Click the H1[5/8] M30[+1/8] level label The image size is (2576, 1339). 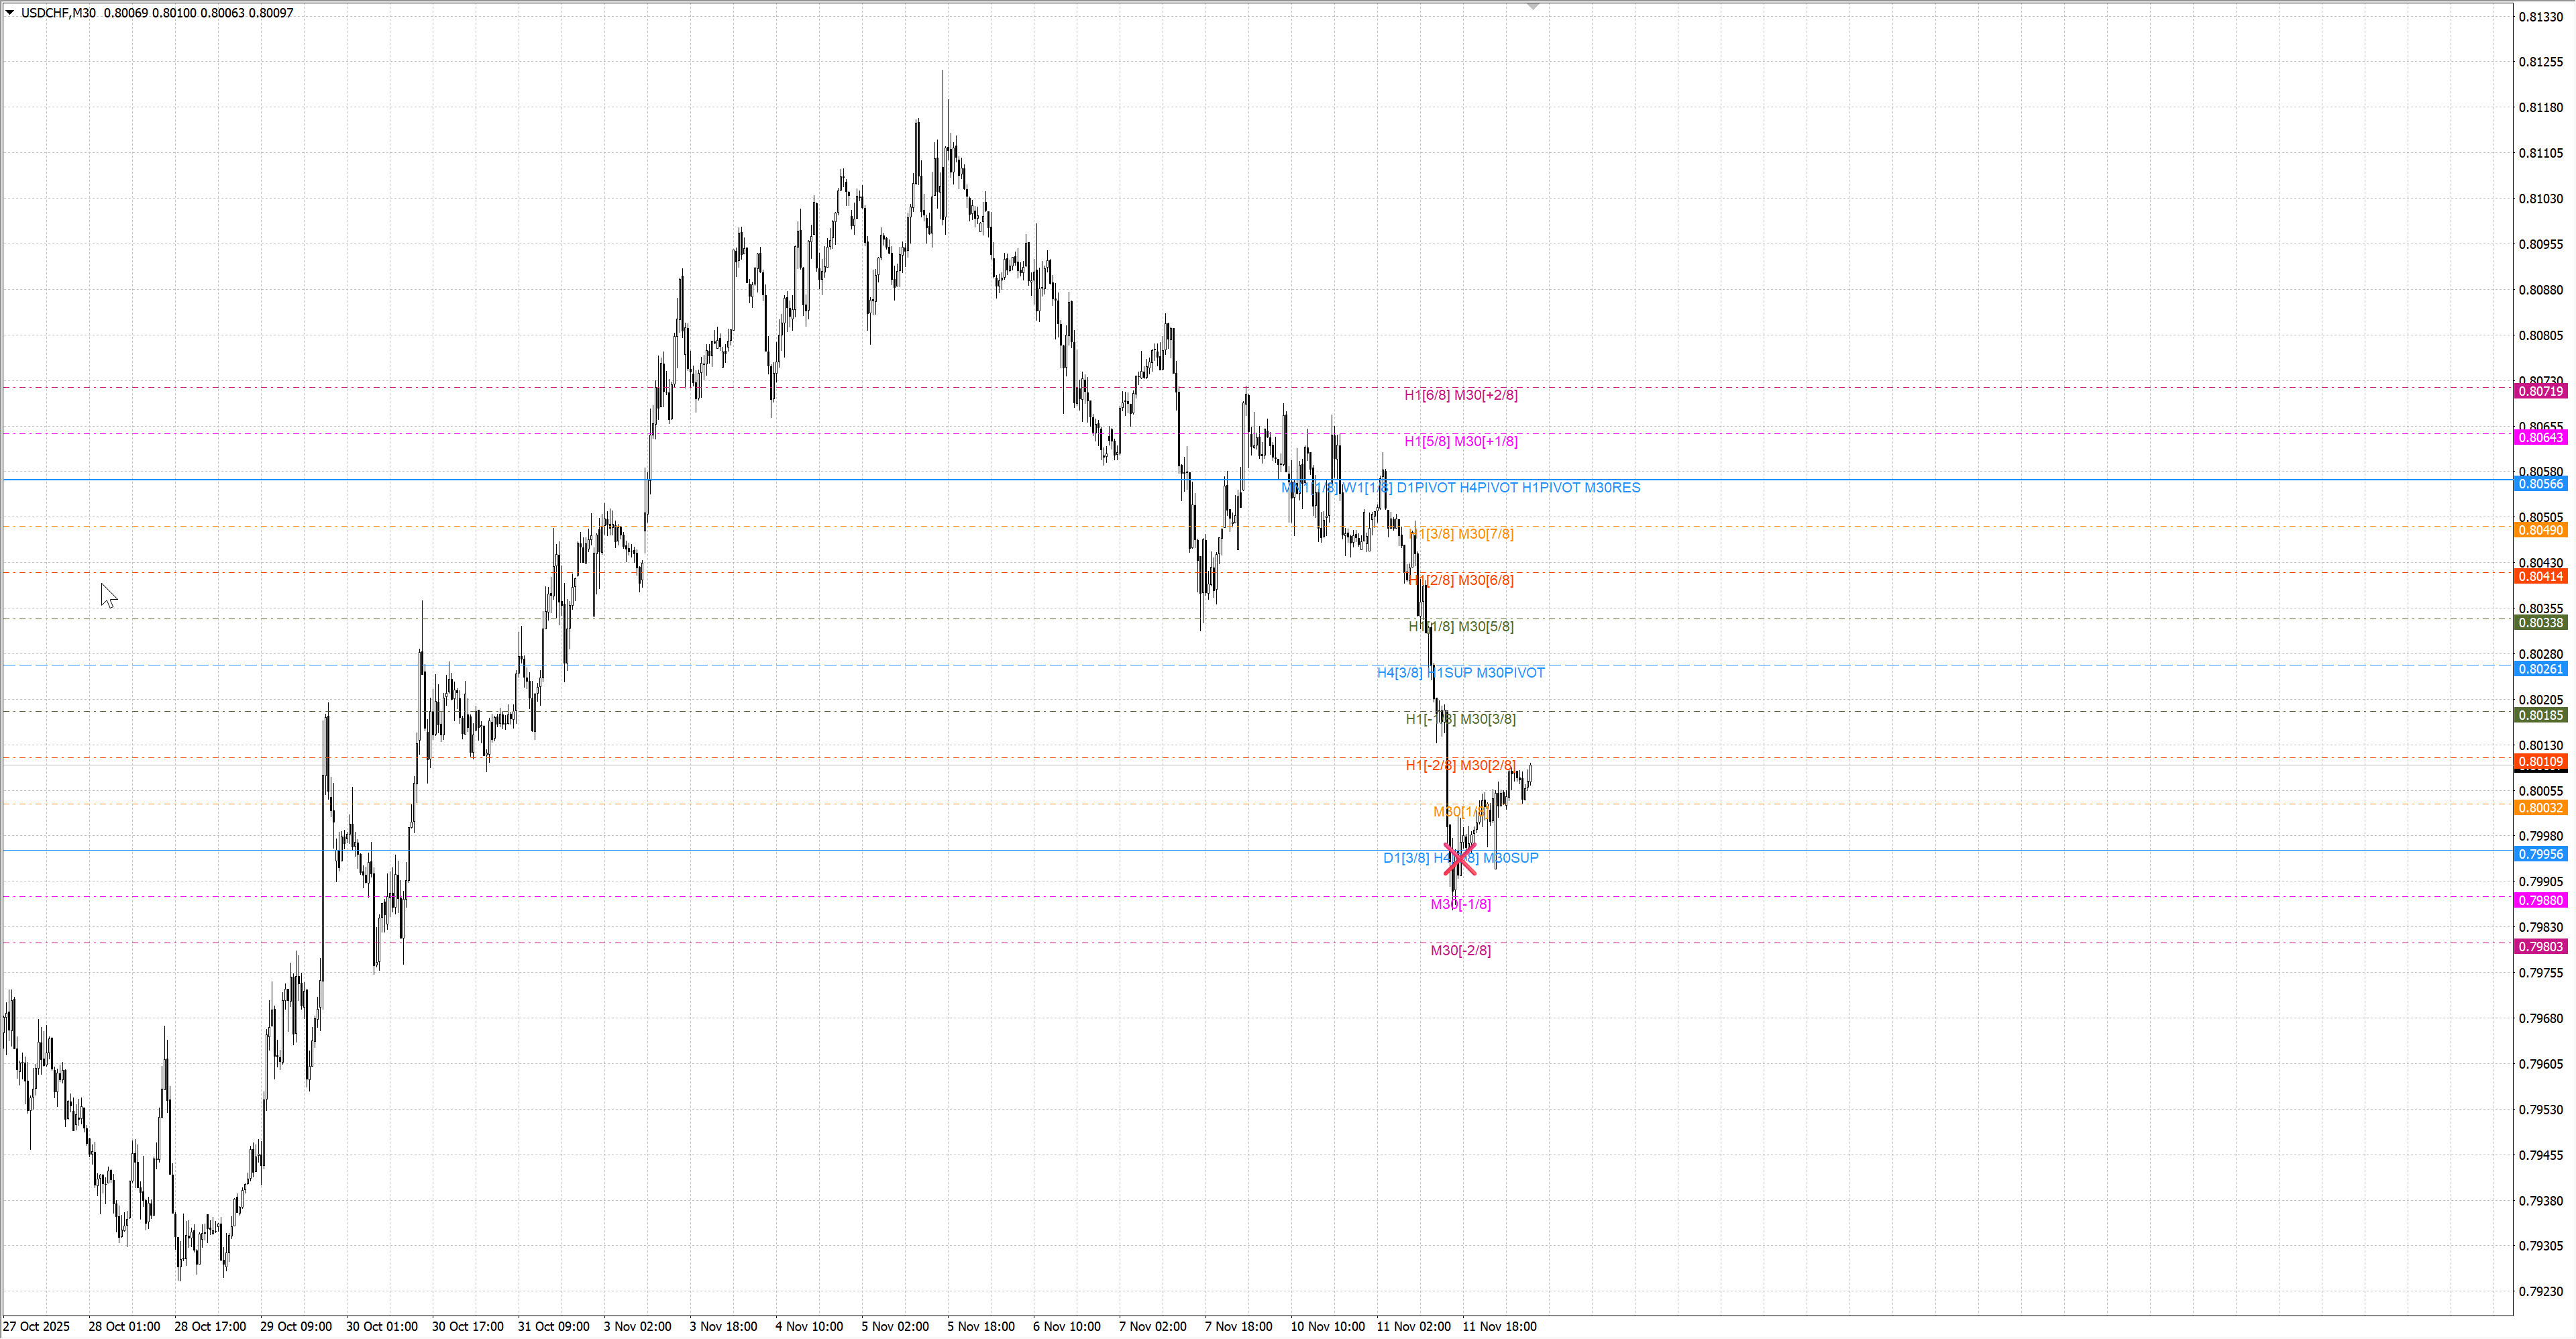point(1460,441)
